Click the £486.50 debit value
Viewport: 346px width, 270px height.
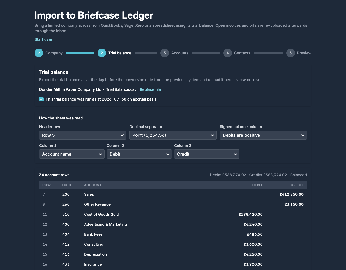pos(255,234)
